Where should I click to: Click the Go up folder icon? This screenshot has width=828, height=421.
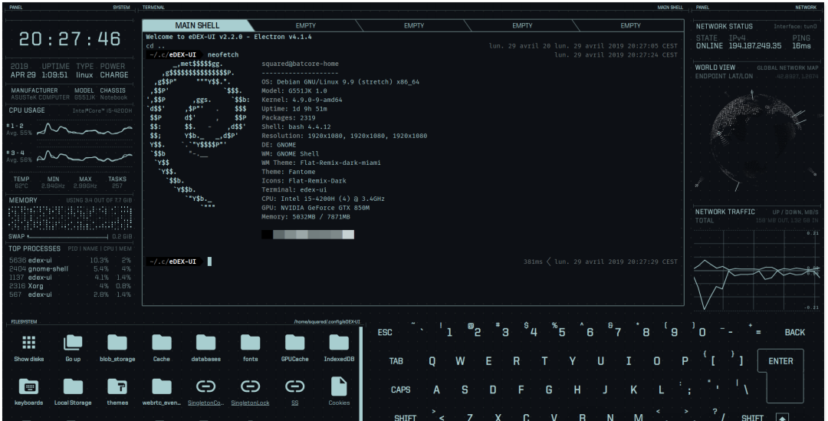click(x=73, y=343)
